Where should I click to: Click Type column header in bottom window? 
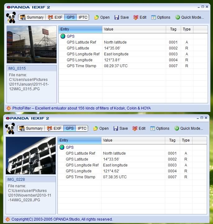pyautogui.click(x=186, y=140)
